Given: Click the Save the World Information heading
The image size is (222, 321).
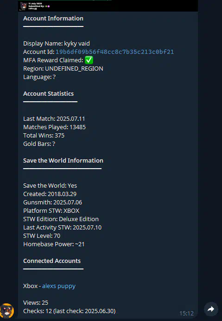Looking at the screenshot, I should [63, 161].
